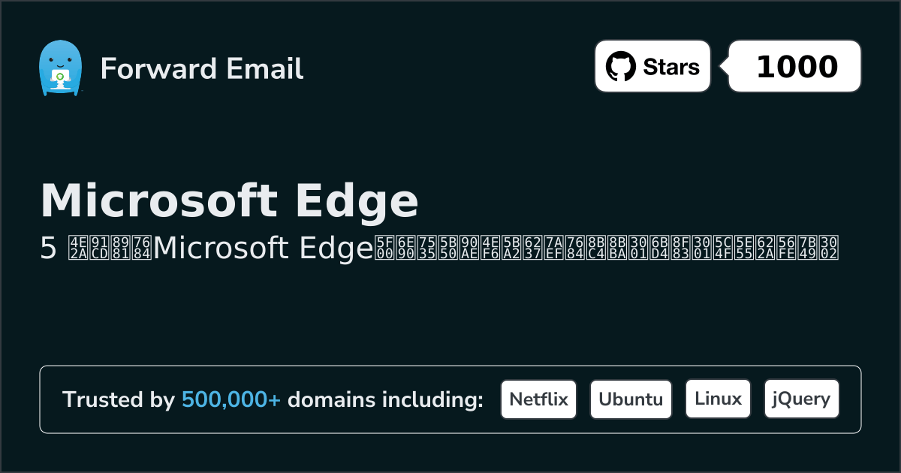The image size is (901, 473).
Task: Follow the blue 500,000+ link
Action: click(x=231, y=399)
